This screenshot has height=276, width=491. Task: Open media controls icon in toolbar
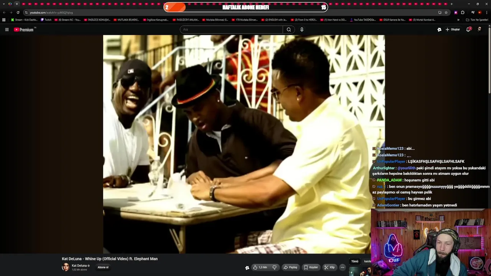[x=473, y=12]
